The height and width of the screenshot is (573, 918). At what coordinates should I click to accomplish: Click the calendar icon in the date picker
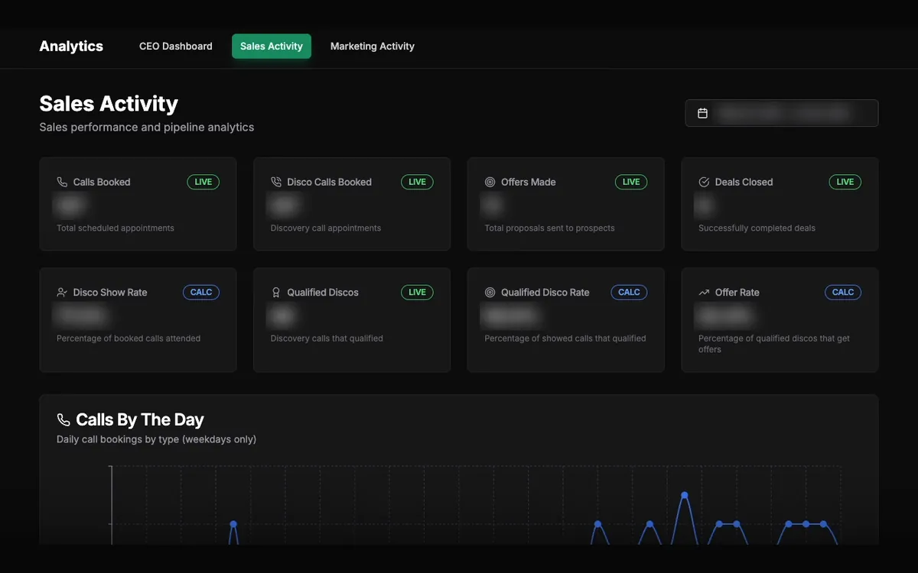[x=702, y=113]
